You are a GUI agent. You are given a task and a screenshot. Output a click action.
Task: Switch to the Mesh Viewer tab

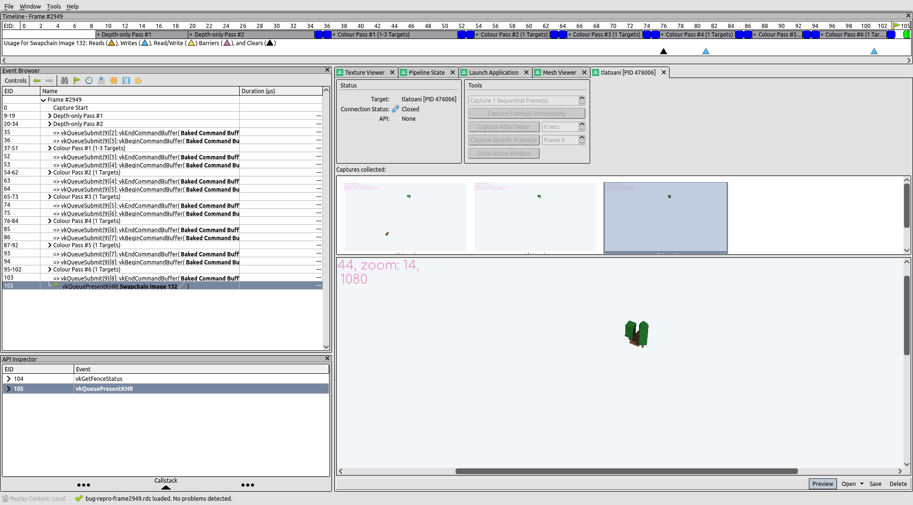(x=559, y=73)
